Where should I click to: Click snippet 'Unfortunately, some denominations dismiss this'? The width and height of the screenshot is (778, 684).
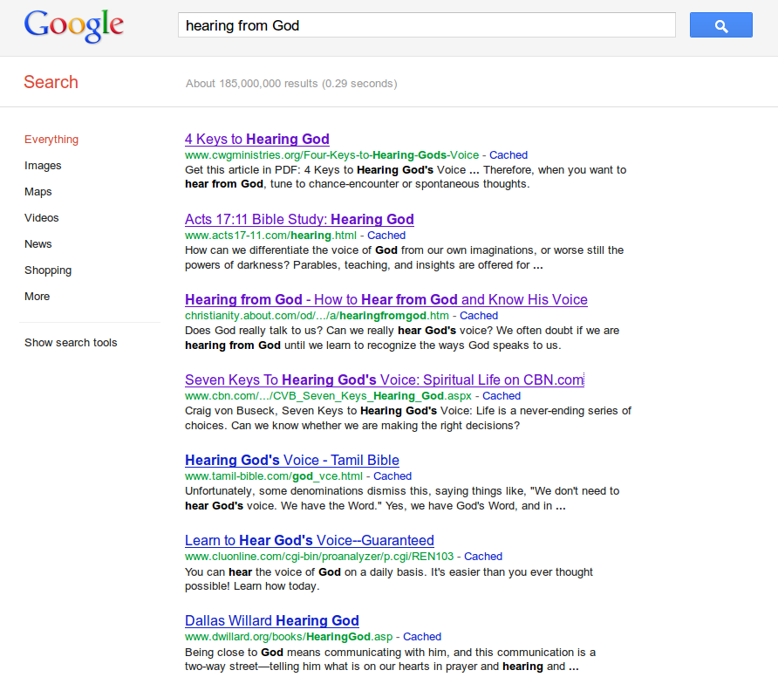point(402,498)
